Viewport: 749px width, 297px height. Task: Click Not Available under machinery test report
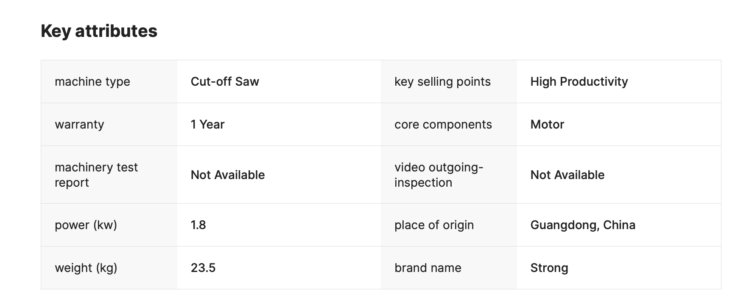point(228,175)
